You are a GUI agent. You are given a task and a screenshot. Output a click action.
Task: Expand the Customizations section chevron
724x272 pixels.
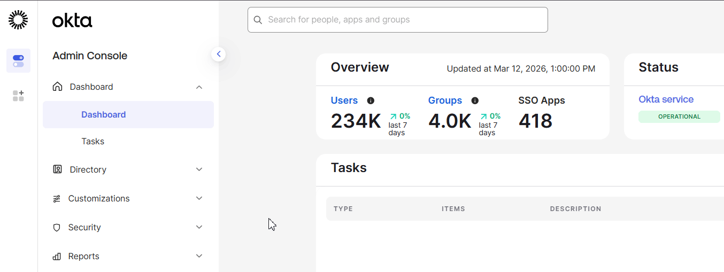[x=199, y=198]
